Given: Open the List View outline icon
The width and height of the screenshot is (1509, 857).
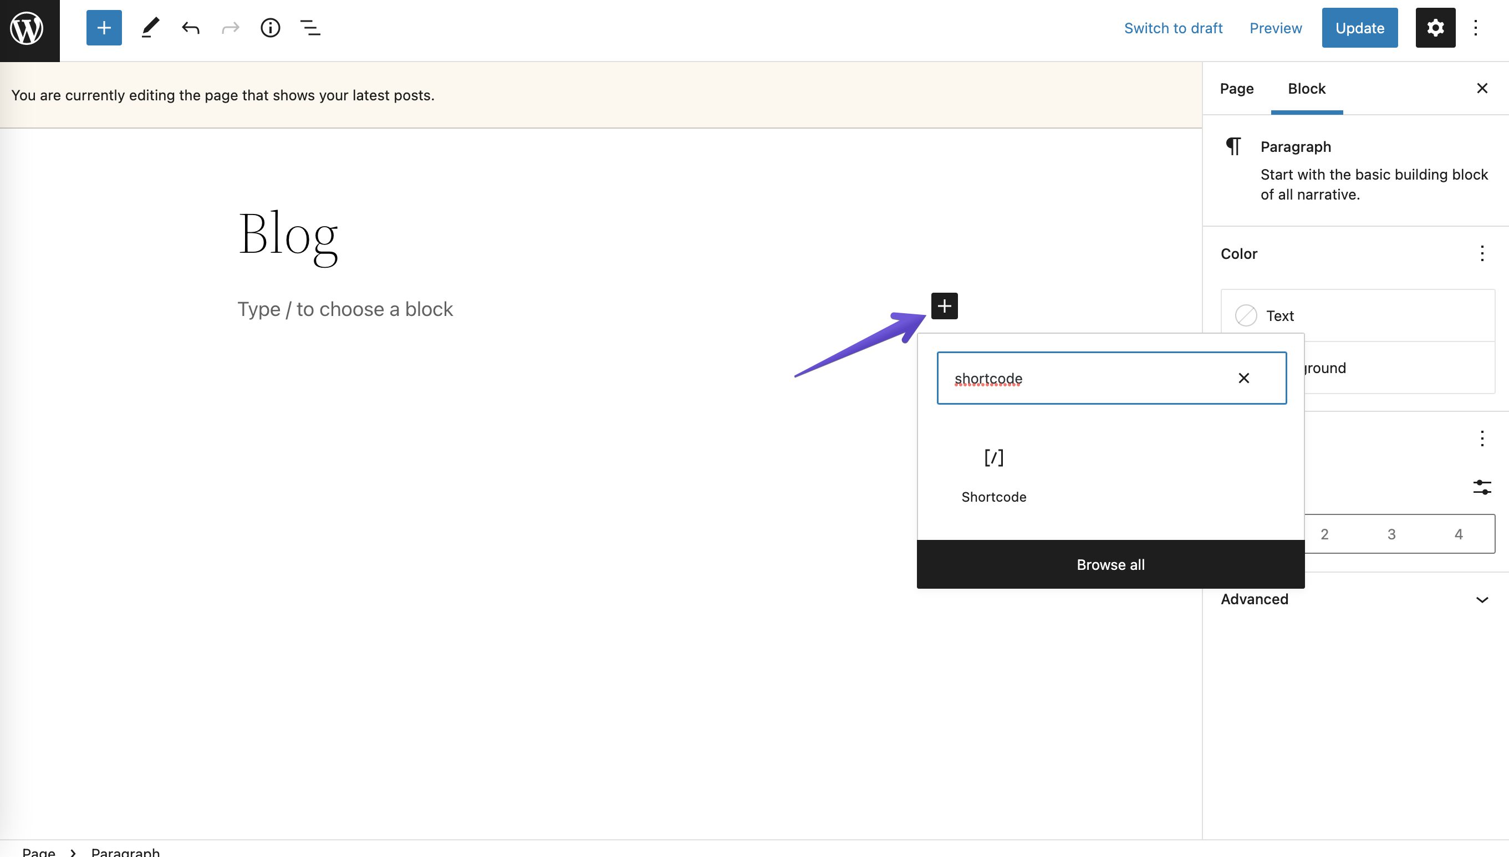Looking at the screenshot, I should [x=309, y=28].
